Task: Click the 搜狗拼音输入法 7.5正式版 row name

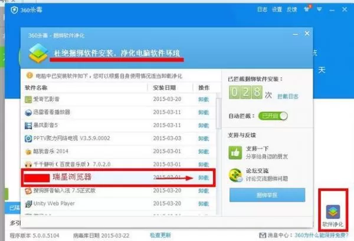Action: pyautogui.click(x=64, y=191)
